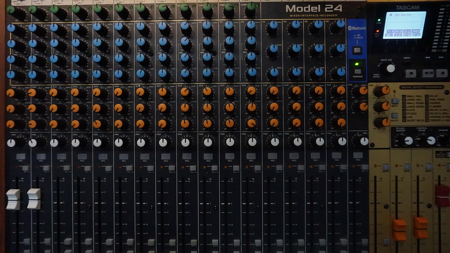The width and height of the screenshot is (450, 253).
Task: Hit the Stop transport button
Action: (411, 73)
